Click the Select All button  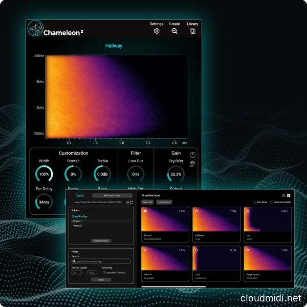pos(147,202)
